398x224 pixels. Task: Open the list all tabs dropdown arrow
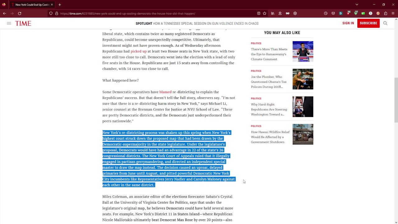357,5
